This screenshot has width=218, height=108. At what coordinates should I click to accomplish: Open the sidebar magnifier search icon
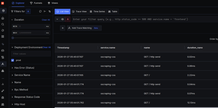(3, 24)
